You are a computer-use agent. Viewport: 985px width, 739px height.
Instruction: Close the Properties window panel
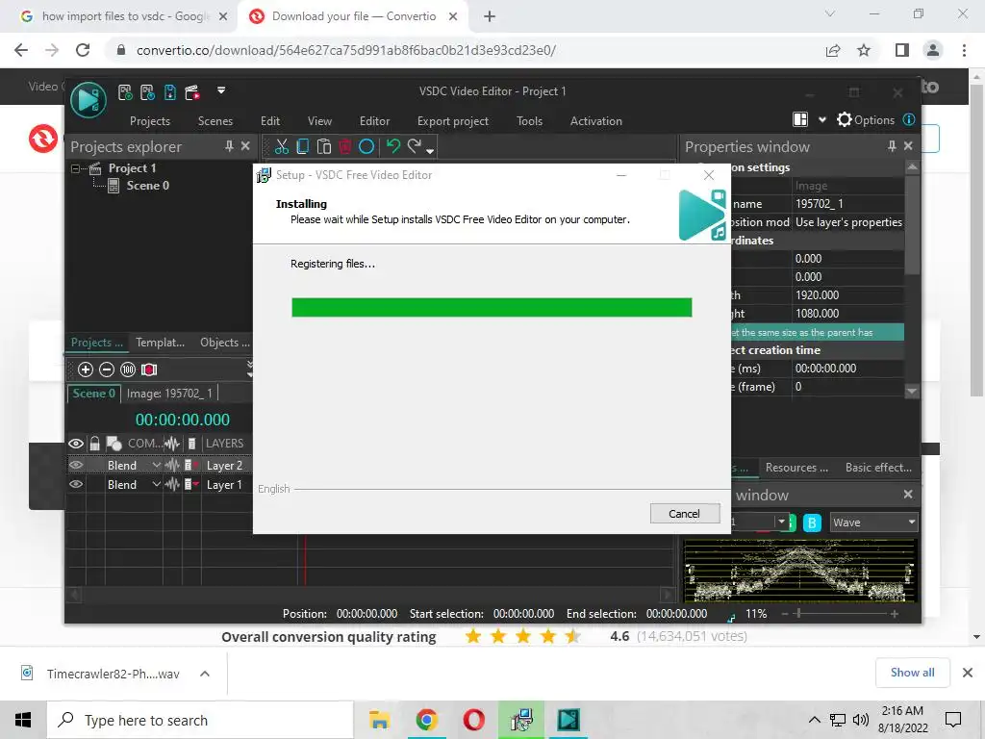[x=908, y=146]
